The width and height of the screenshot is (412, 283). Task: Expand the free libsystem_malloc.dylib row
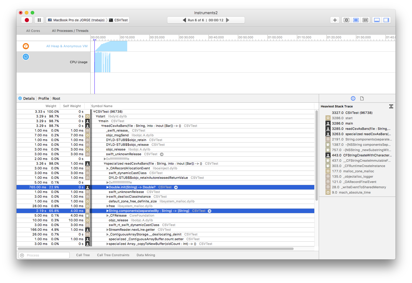tap(107, 206)
